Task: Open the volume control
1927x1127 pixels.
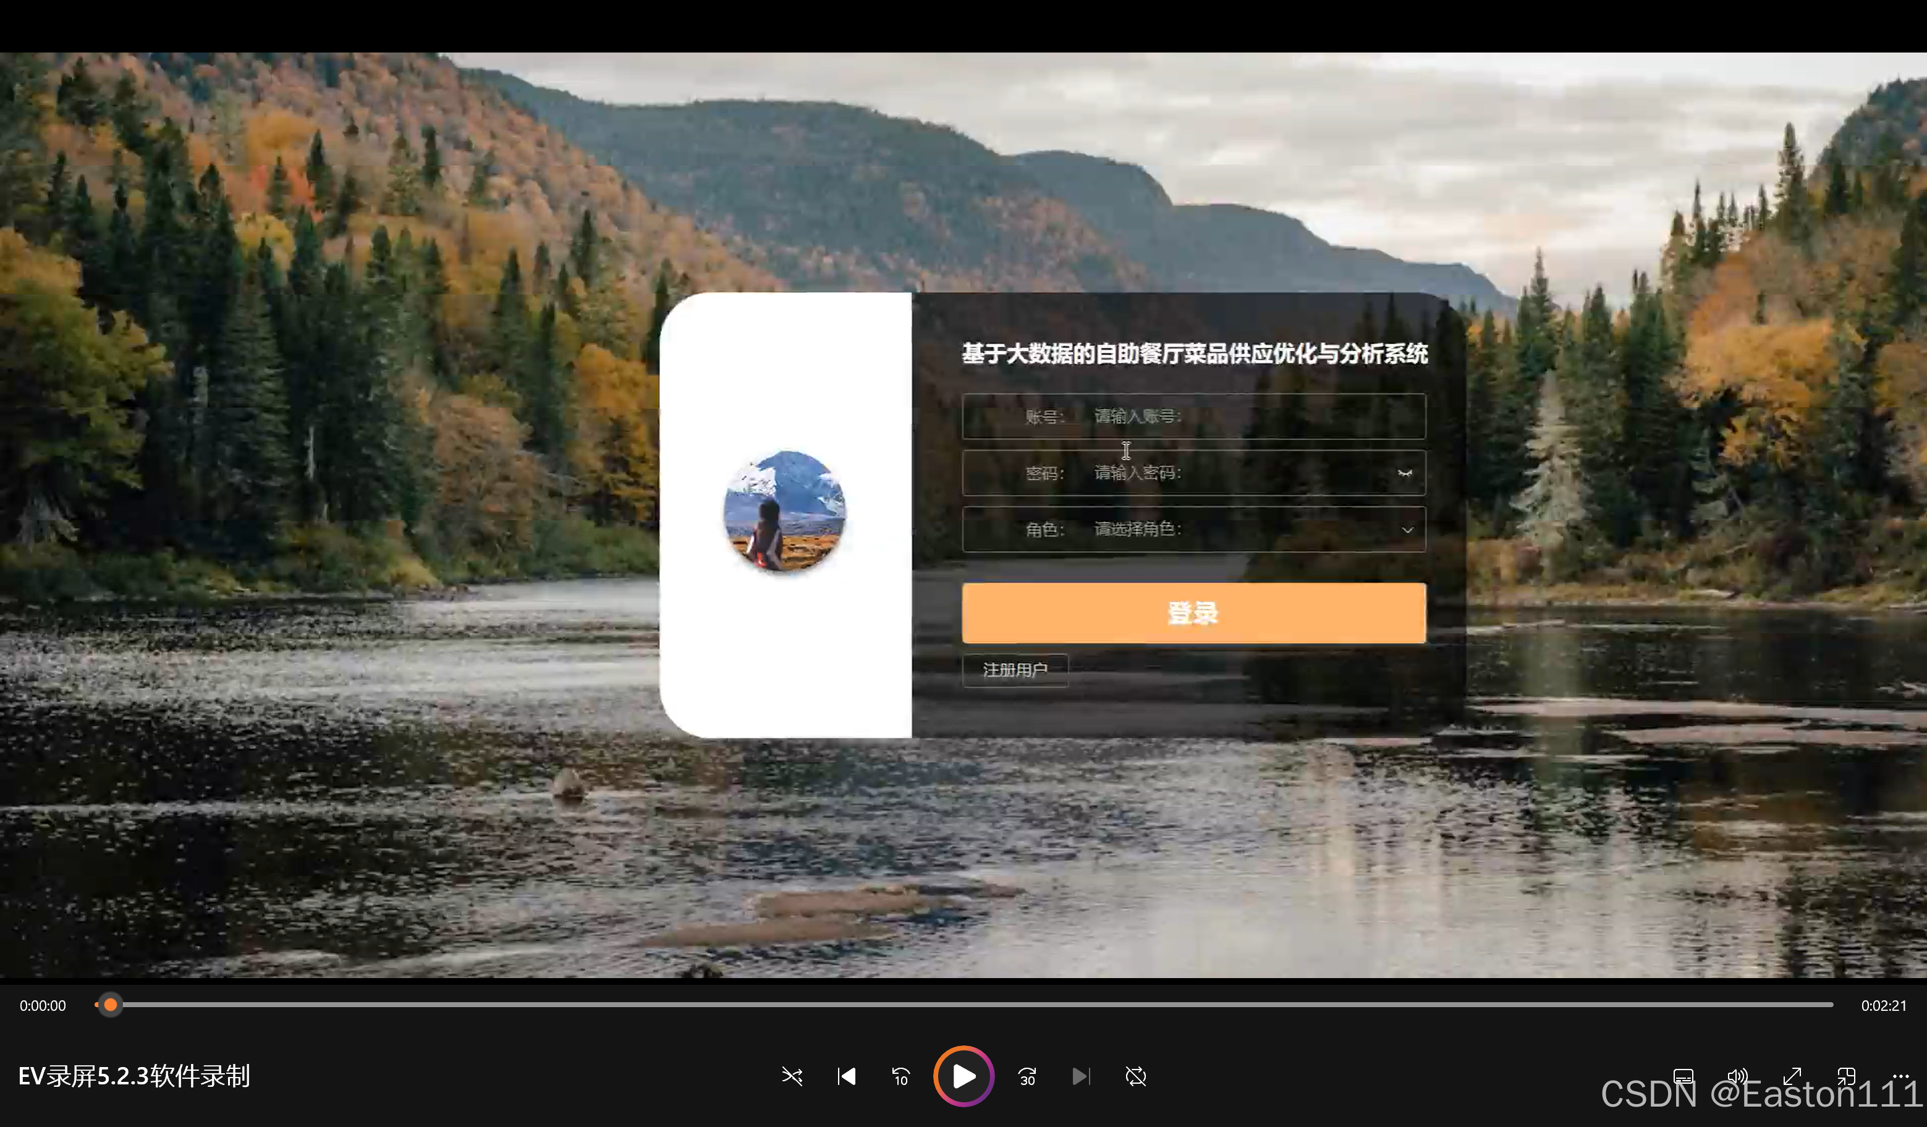Action: click(x=1737, y=1076)
